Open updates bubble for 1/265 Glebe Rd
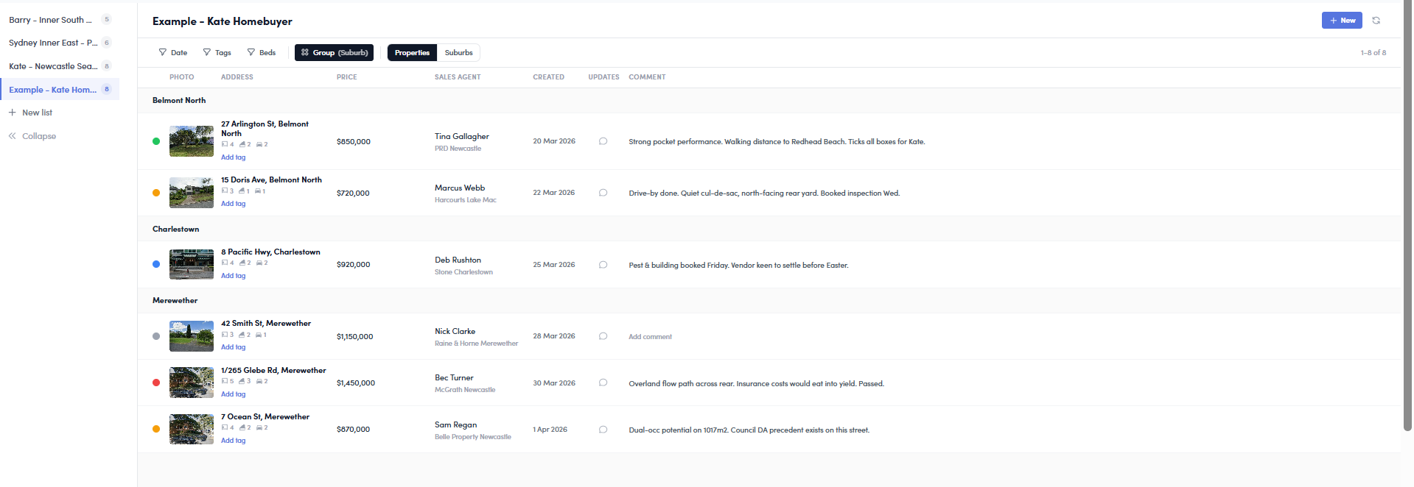Screen dimensions: 1414x487 603,383
